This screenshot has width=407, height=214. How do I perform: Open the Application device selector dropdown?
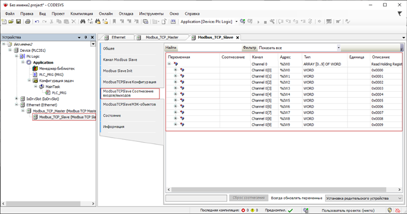click(236, 21)
